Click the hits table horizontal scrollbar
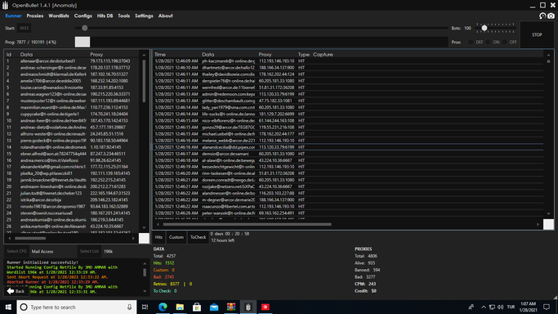This screenshot has height=314, width=558. [x=247, y=224]
